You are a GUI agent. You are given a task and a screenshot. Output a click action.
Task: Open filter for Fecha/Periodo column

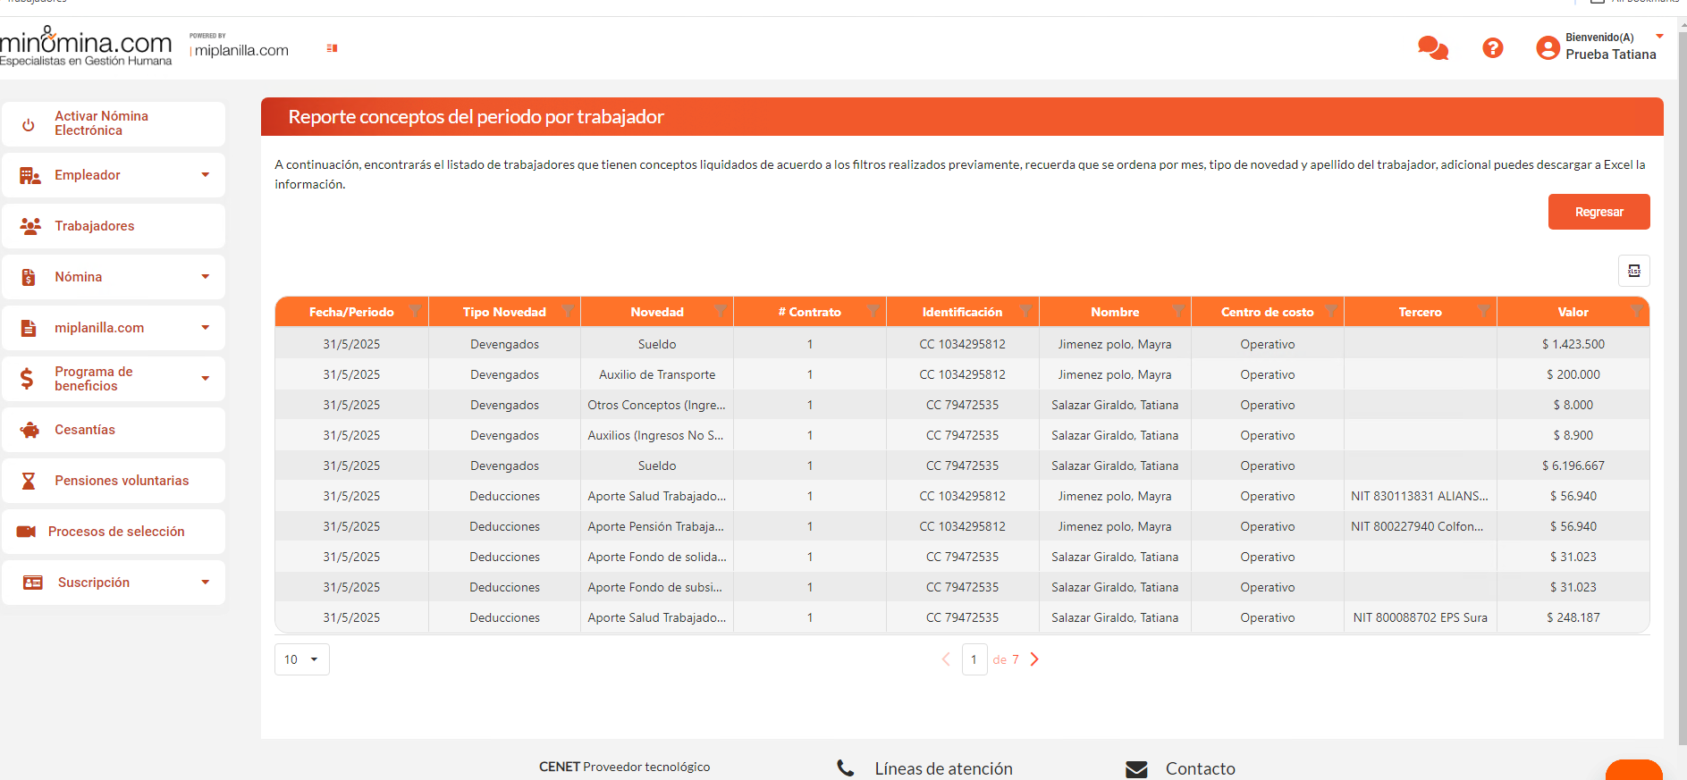[416, 311]
